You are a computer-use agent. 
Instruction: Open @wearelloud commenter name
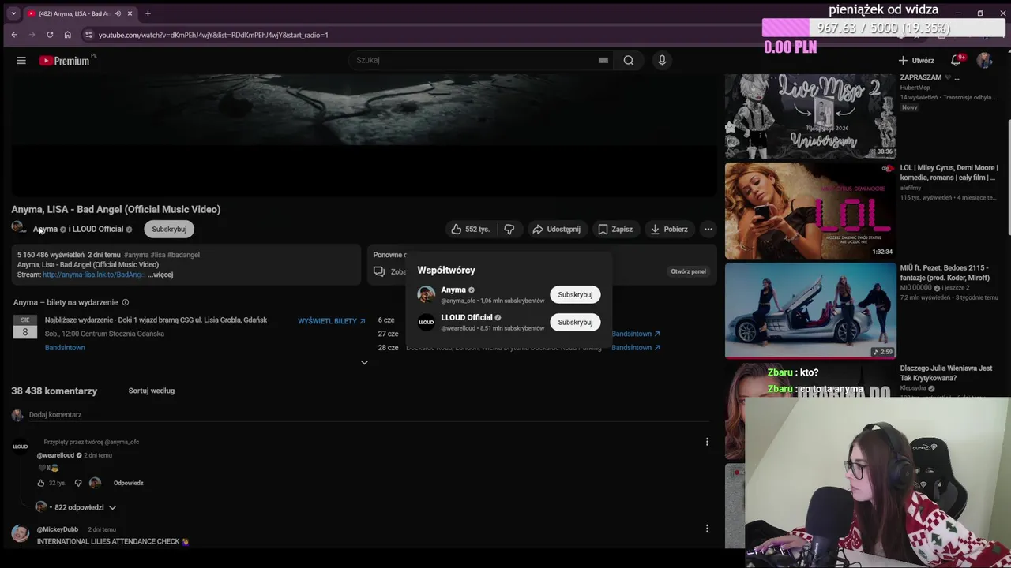[55, 455]
